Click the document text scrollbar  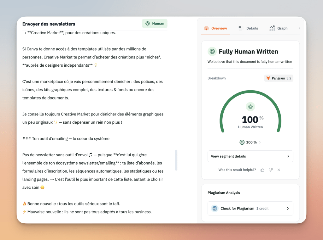tap(176, 160)
